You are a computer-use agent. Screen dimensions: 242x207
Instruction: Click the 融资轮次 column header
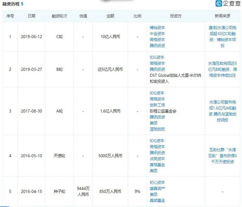click(x=59, y=16)
